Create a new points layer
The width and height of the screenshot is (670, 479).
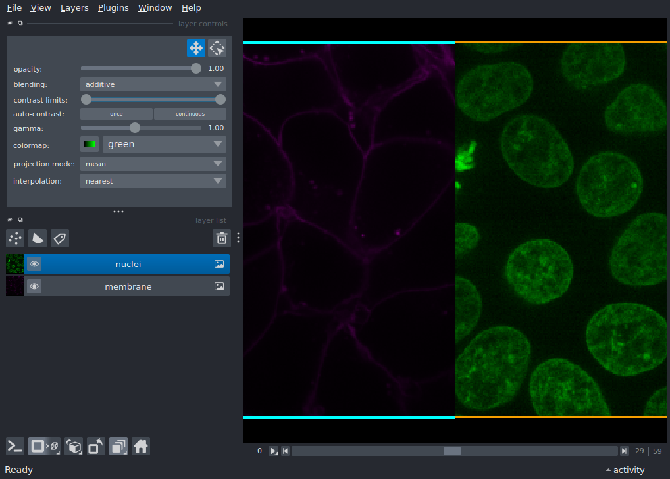click(15, 238)
